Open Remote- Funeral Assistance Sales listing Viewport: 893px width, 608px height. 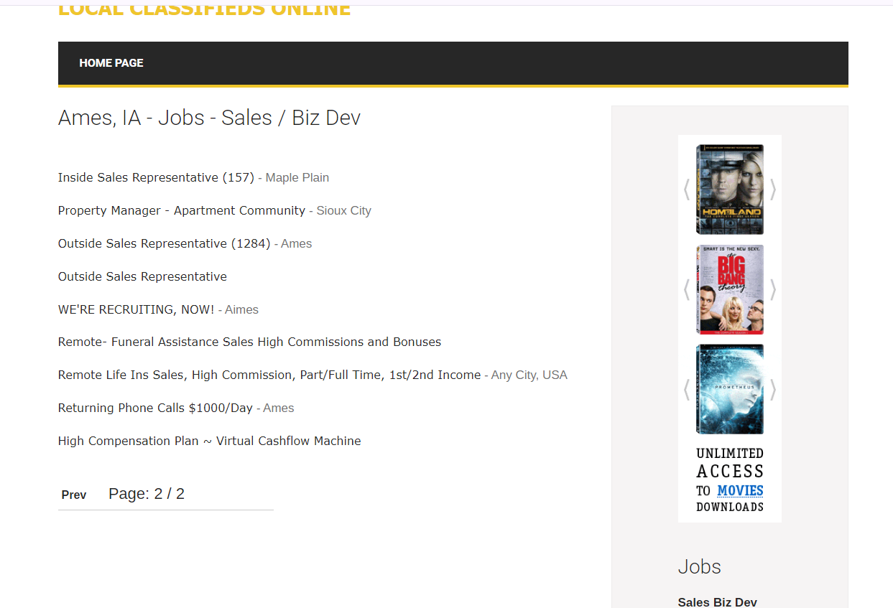(x=249, y=342)
